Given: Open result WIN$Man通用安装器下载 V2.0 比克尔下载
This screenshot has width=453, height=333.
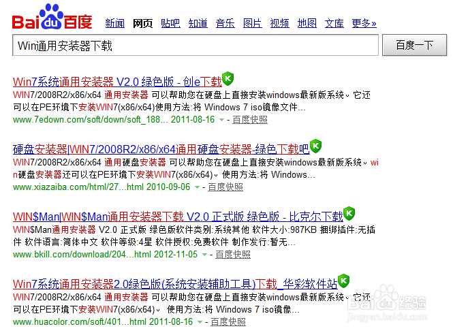Looking at the screenshot, I should pos(178,217).
